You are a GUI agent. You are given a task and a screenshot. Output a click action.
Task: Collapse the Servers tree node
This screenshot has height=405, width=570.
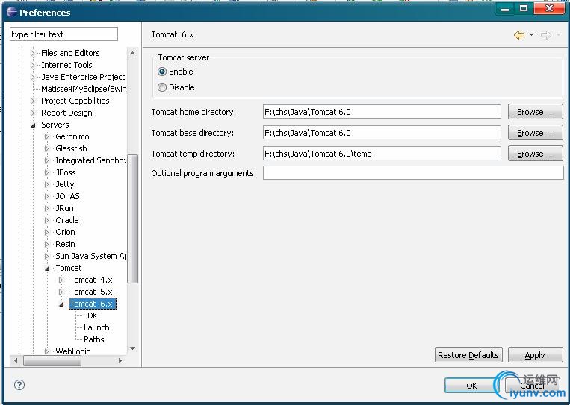click(33, 125)
